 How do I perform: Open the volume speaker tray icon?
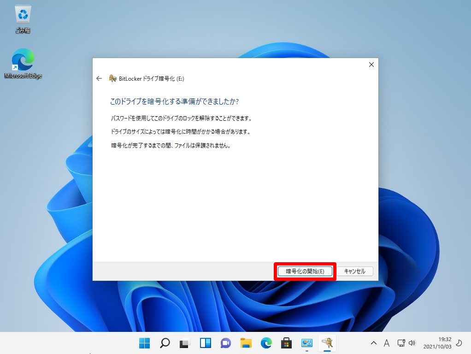pos(412,343)
